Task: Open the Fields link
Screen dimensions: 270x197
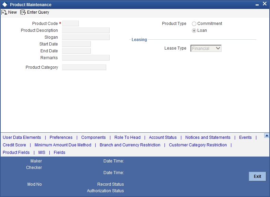Action: (x=59, y=153)
